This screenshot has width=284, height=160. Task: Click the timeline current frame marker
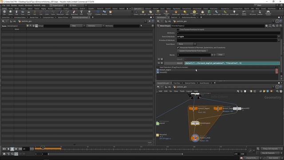pos(43,148)
